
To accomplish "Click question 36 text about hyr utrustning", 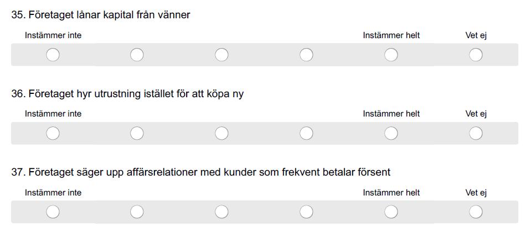I will tap(127, 94).
